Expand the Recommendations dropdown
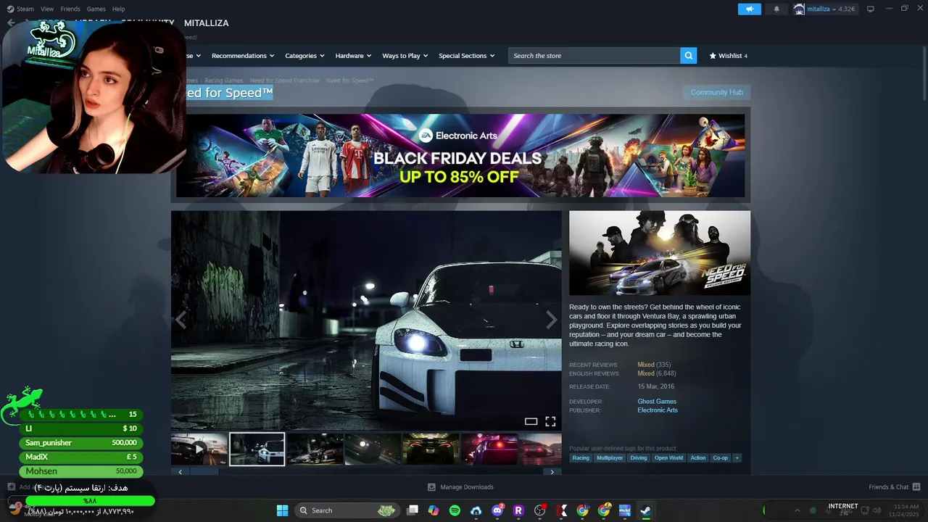 (243, 56)
